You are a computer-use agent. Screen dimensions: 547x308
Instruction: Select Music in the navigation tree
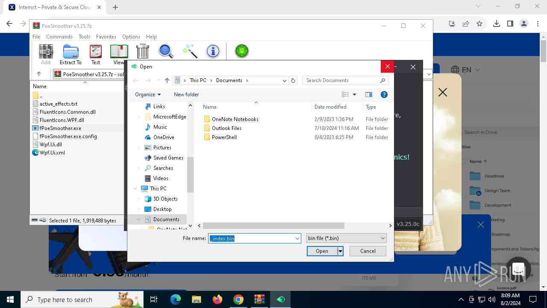coord(160,127)
